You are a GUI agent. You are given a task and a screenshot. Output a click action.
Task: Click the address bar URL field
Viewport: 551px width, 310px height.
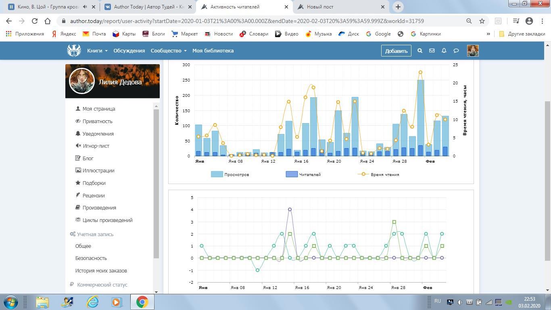click(246, 21)
